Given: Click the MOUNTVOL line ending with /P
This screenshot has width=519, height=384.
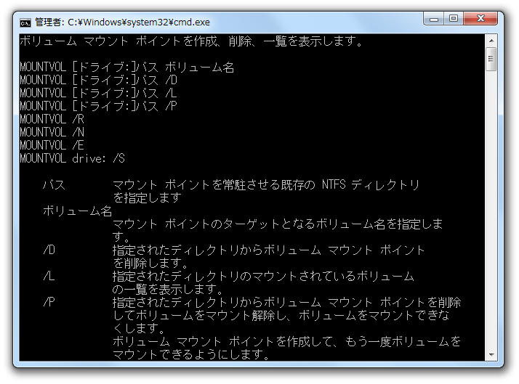Looking at the screenshot, I should pyautogui.click(x=98, y=107).
